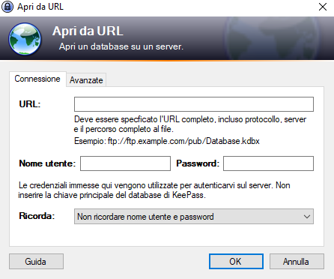Click the Nome utente: label
The image size is (334, 279).
pyautogui.click(x=47, y=163)
